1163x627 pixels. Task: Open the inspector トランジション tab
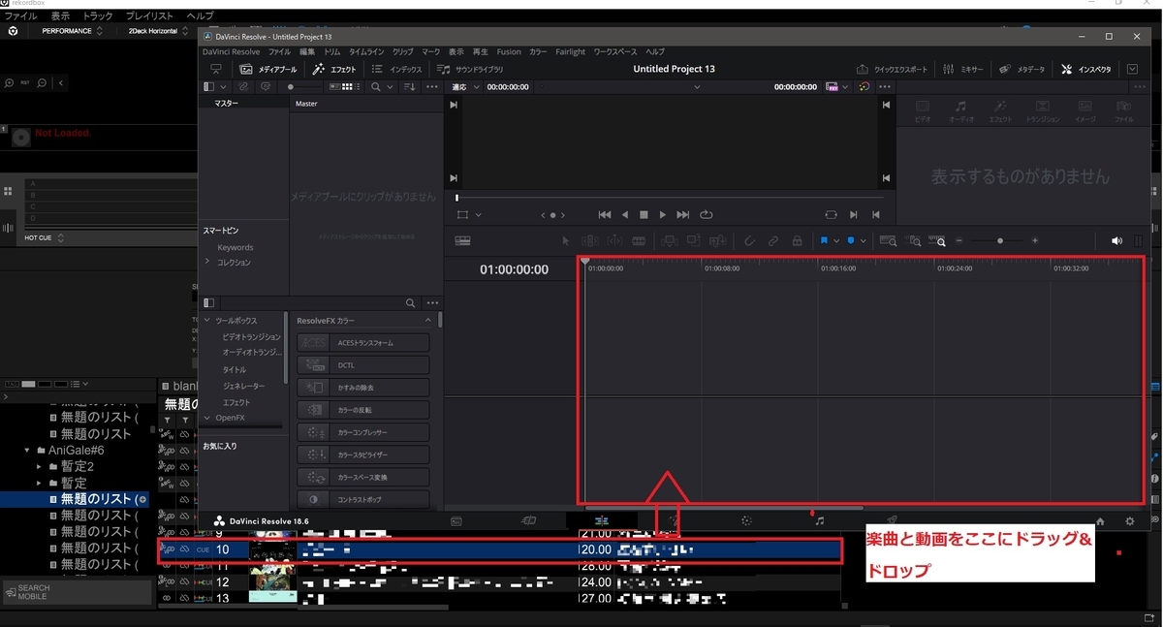(x=1043, y=110)
